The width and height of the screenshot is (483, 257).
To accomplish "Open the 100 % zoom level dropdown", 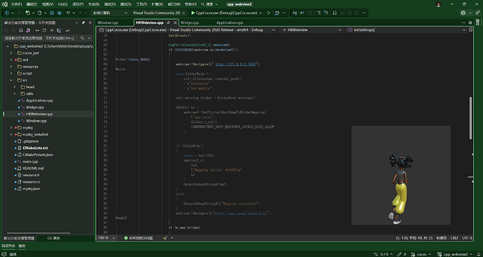I will point(107,238).
